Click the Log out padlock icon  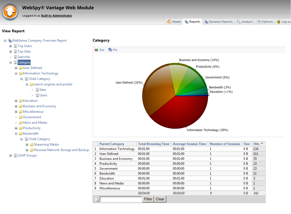point(279,22)
